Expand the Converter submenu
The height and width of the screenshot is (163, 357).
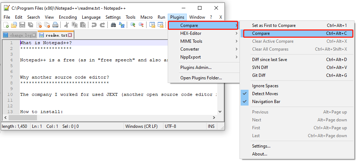point(204,49)
